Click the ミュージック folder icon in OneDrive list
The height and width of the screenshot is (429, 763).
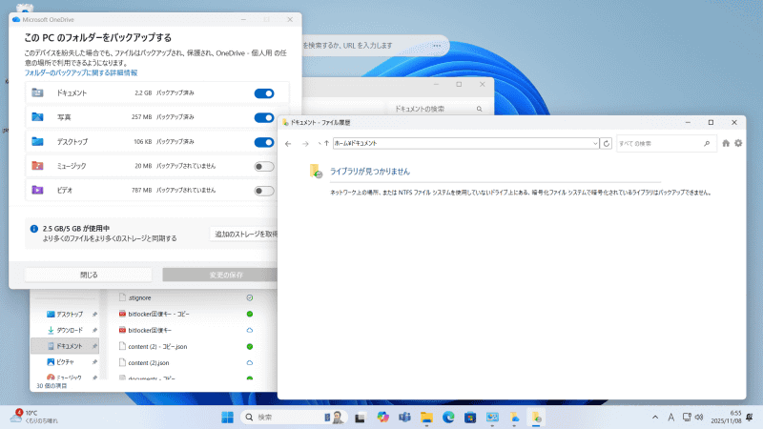37,165
